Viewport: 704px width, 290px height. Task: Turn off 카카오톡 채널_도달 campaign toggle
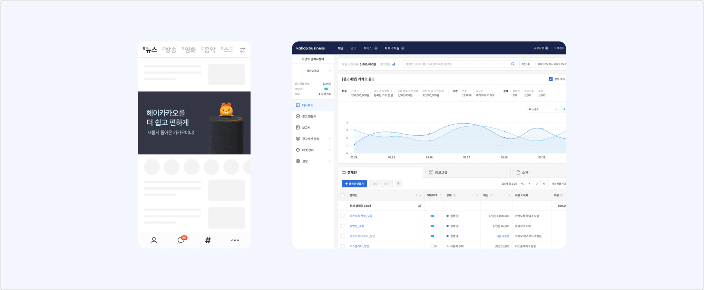(433, 216)
